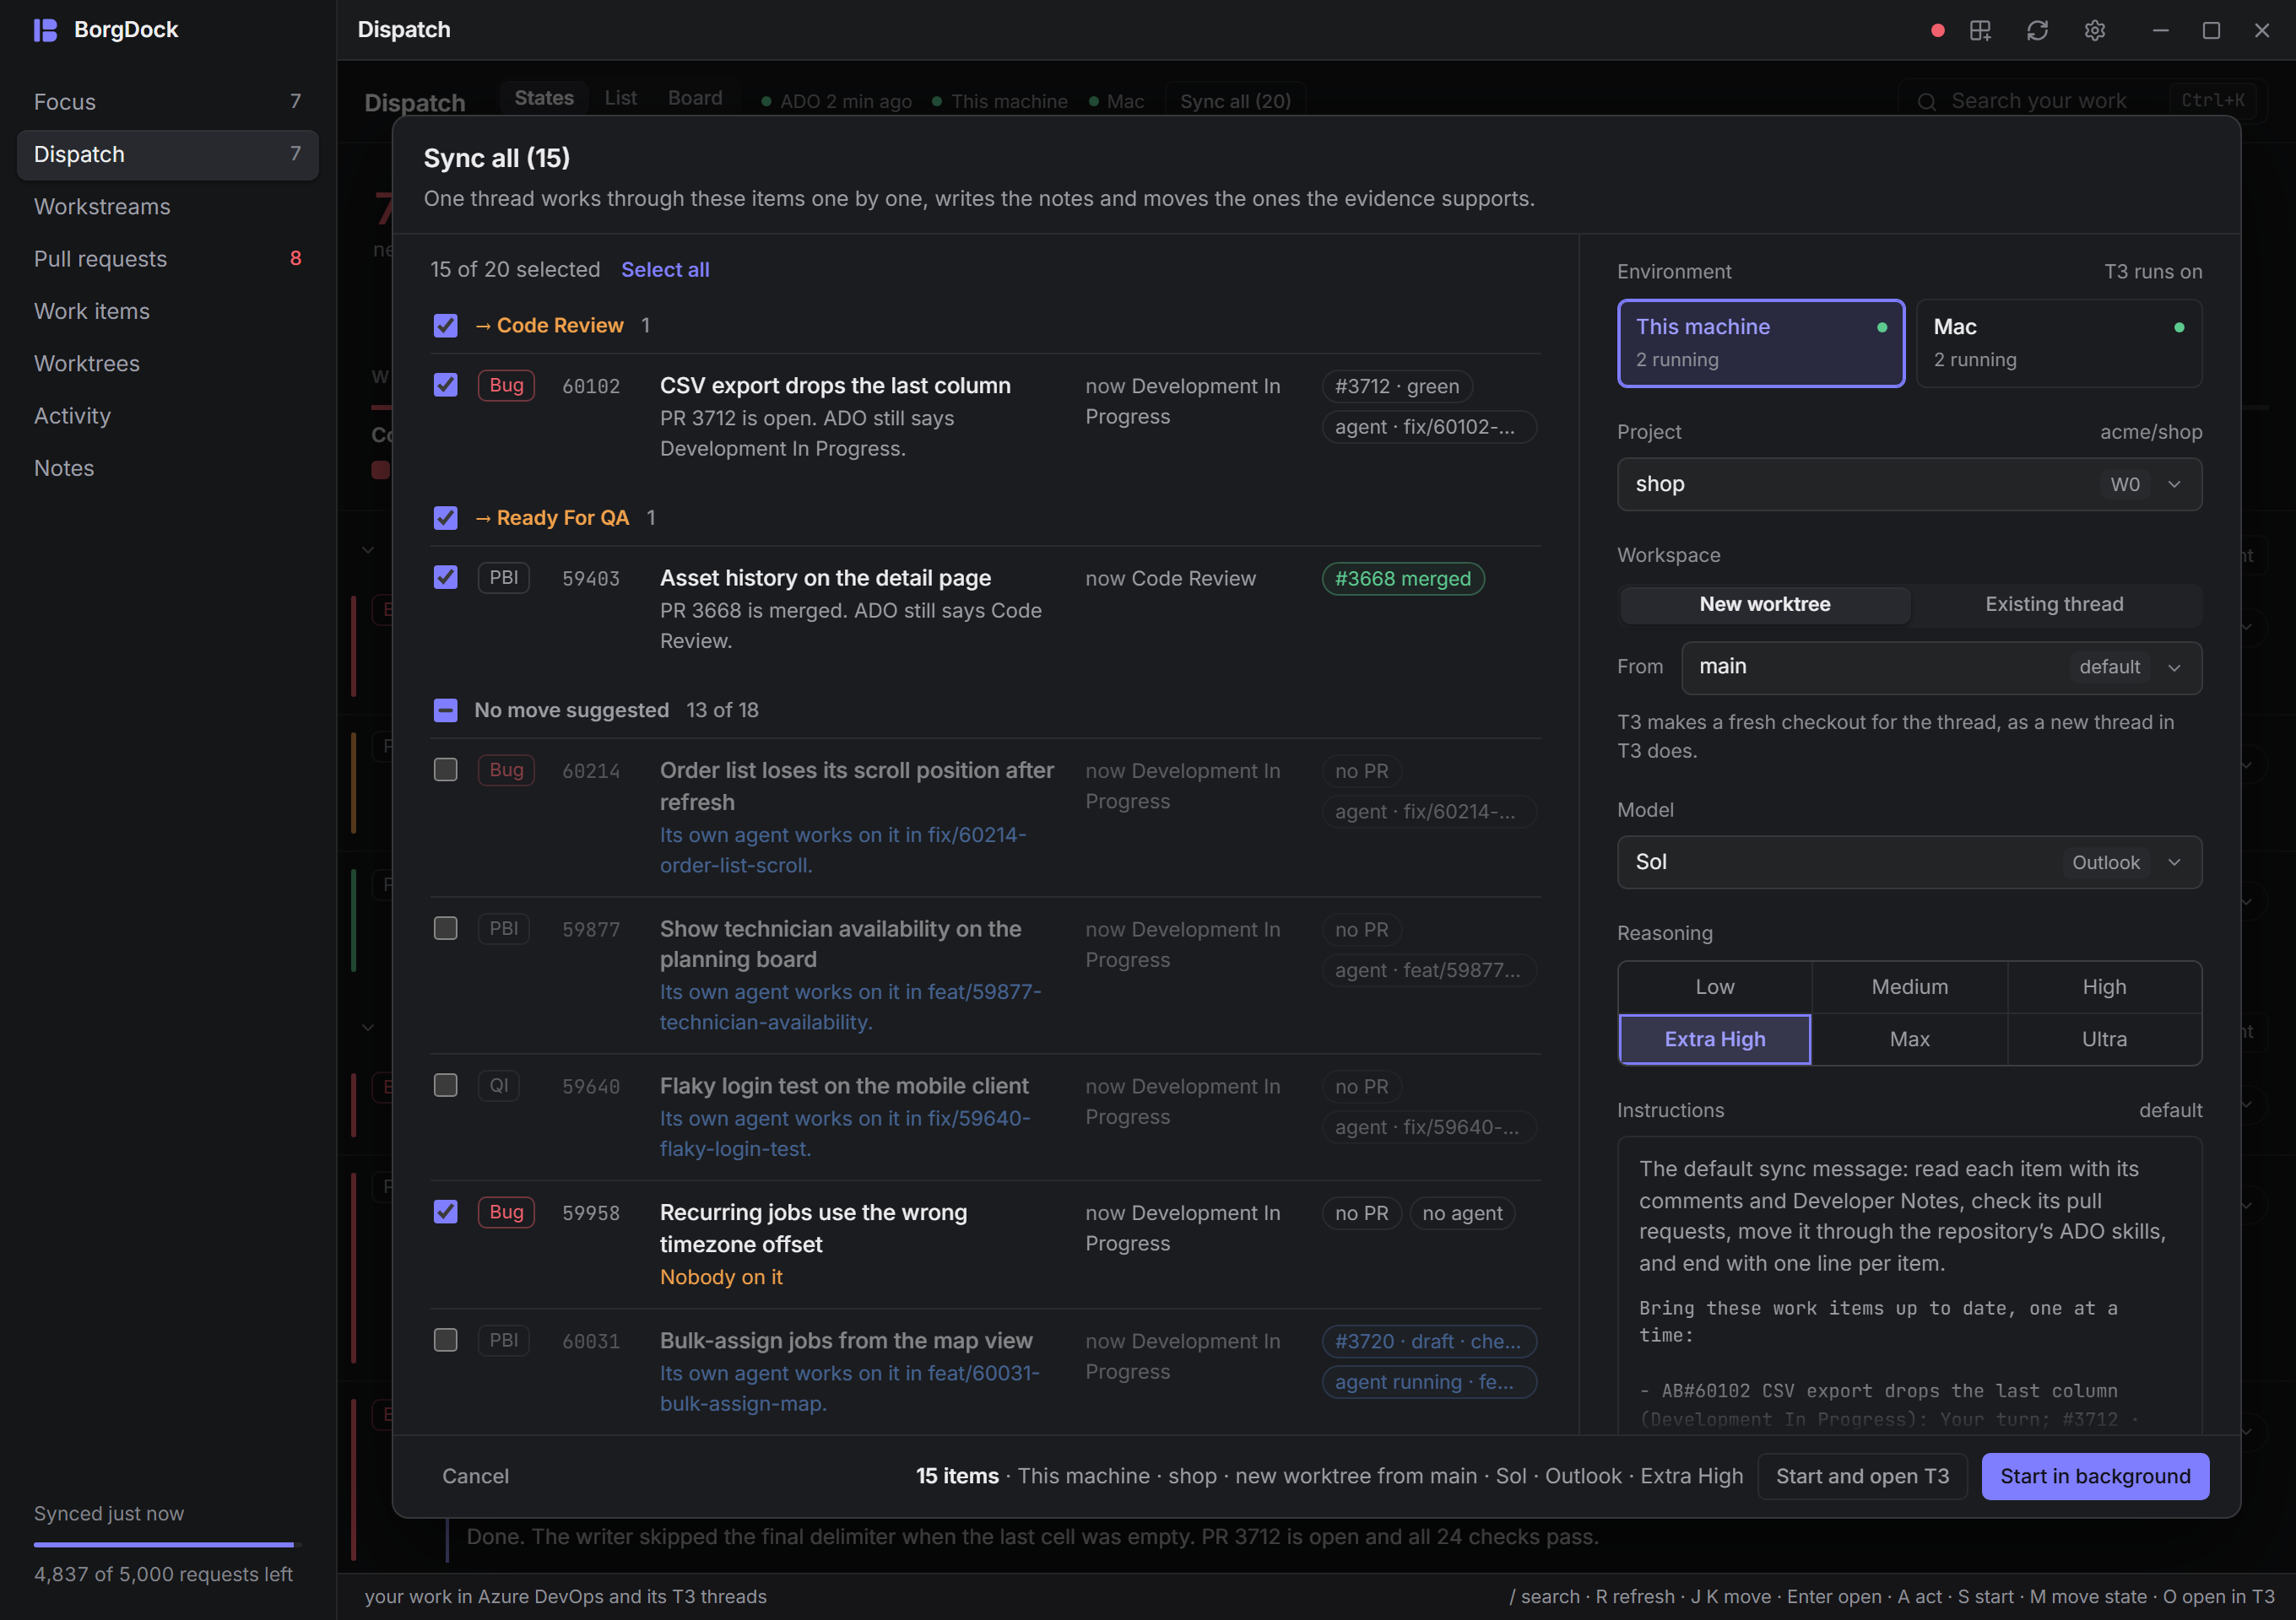Select New worktree workspace tab
This screenshot has height=1620, width=2296.
[x=1765, y=605]
